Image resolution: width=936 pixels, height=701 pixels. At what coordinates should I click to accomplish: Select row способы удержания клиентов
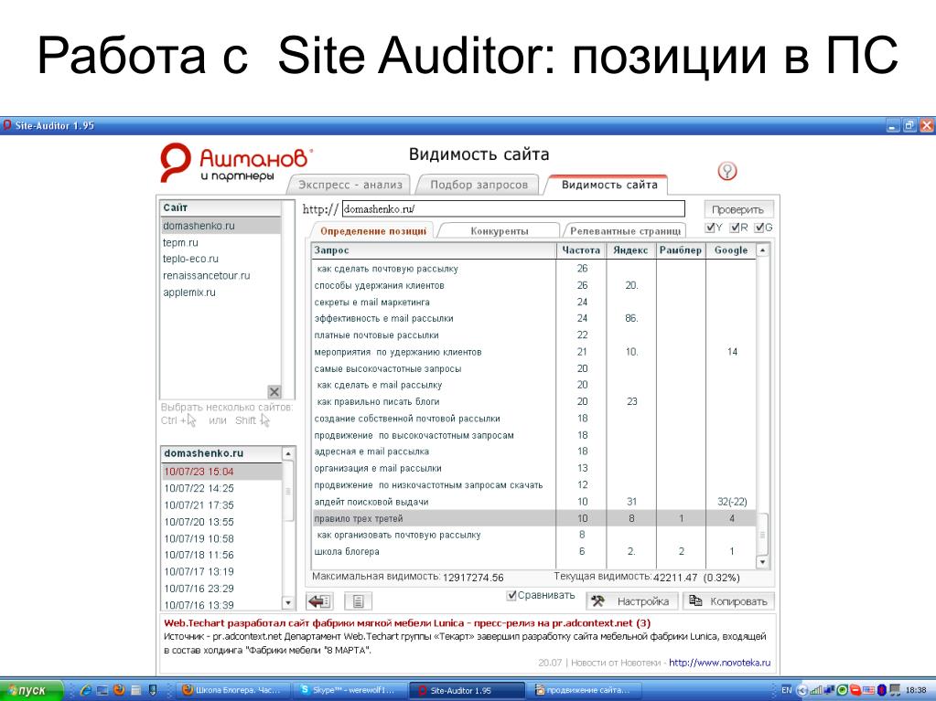coord(533,285)
